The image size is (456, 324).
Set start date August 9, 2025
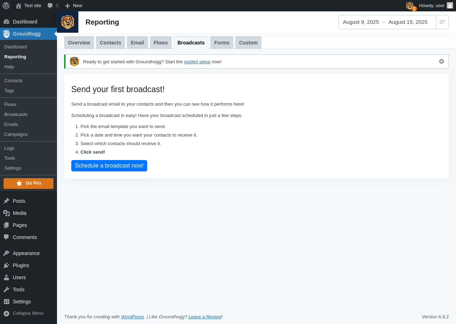(361, 22)
